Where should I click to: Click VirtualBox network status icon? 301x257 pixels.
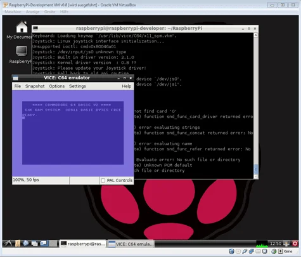tap(252, 251)
